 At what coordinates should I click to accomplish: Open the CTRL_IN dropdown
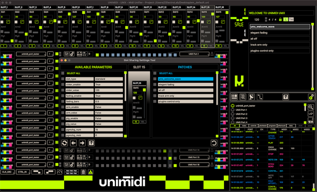tap(23, 172)
